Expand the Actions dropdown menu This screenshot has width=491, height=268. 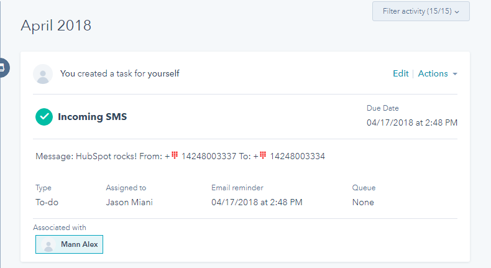pos(438,73)
